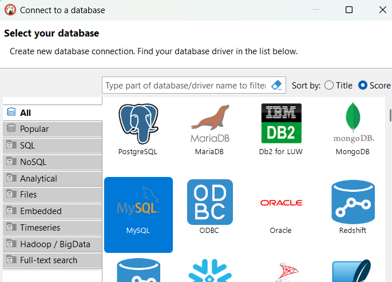Select the MongoDB driver icon
This screenshot has height=282, width=392.
(x=353, y=130)
